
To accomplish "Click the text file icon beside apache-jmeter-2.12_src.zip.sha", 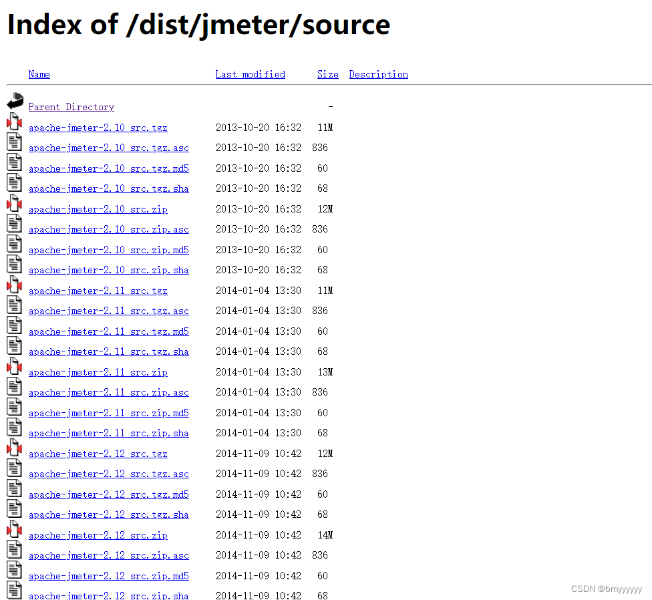I will (14, 590).
